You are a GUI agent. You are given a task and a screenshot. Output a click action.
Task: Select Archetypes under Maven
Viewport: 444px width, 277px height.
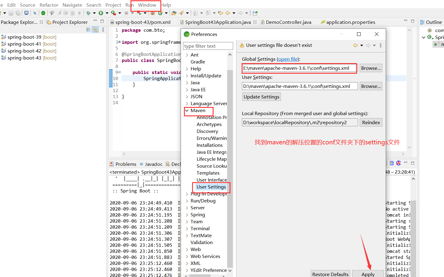pos(209,124)
